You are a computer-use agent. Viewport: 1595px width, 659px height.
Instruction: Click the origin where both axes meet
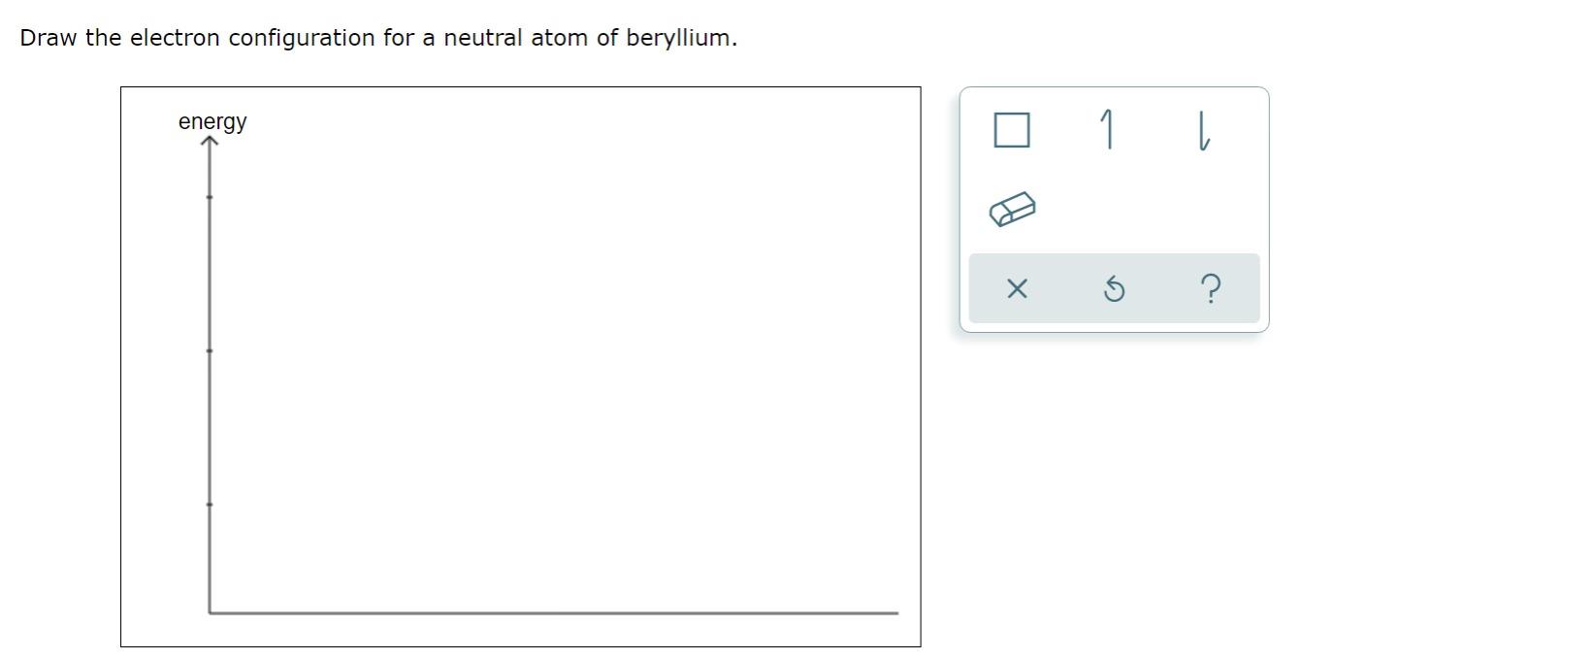click(210, 612)
